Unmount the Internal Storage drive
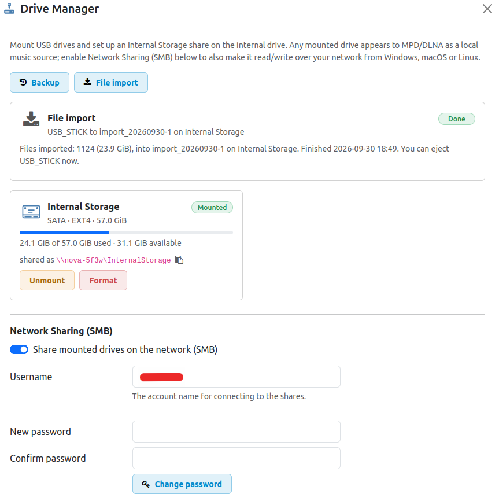Image resolution: width=499 pixels, height=501 pixels. [47, 280]
